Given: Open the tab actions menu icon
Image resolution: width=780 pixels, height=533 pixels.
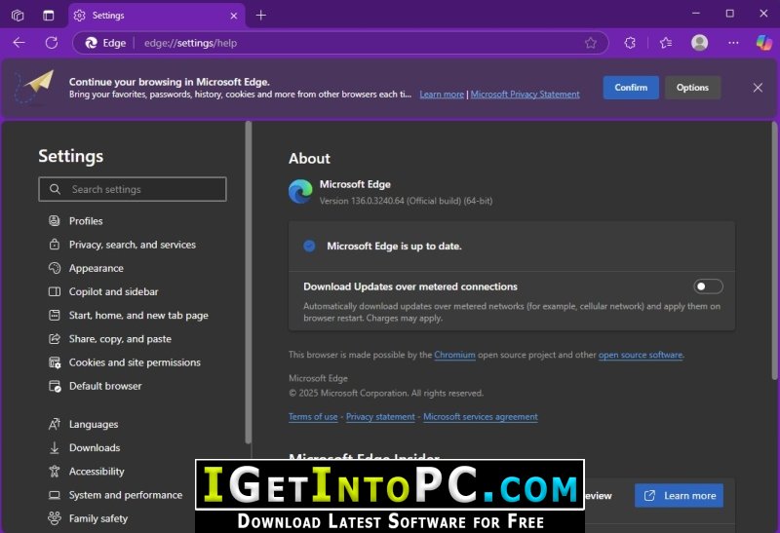Looking at the screenshot, I should pos(48,16).
